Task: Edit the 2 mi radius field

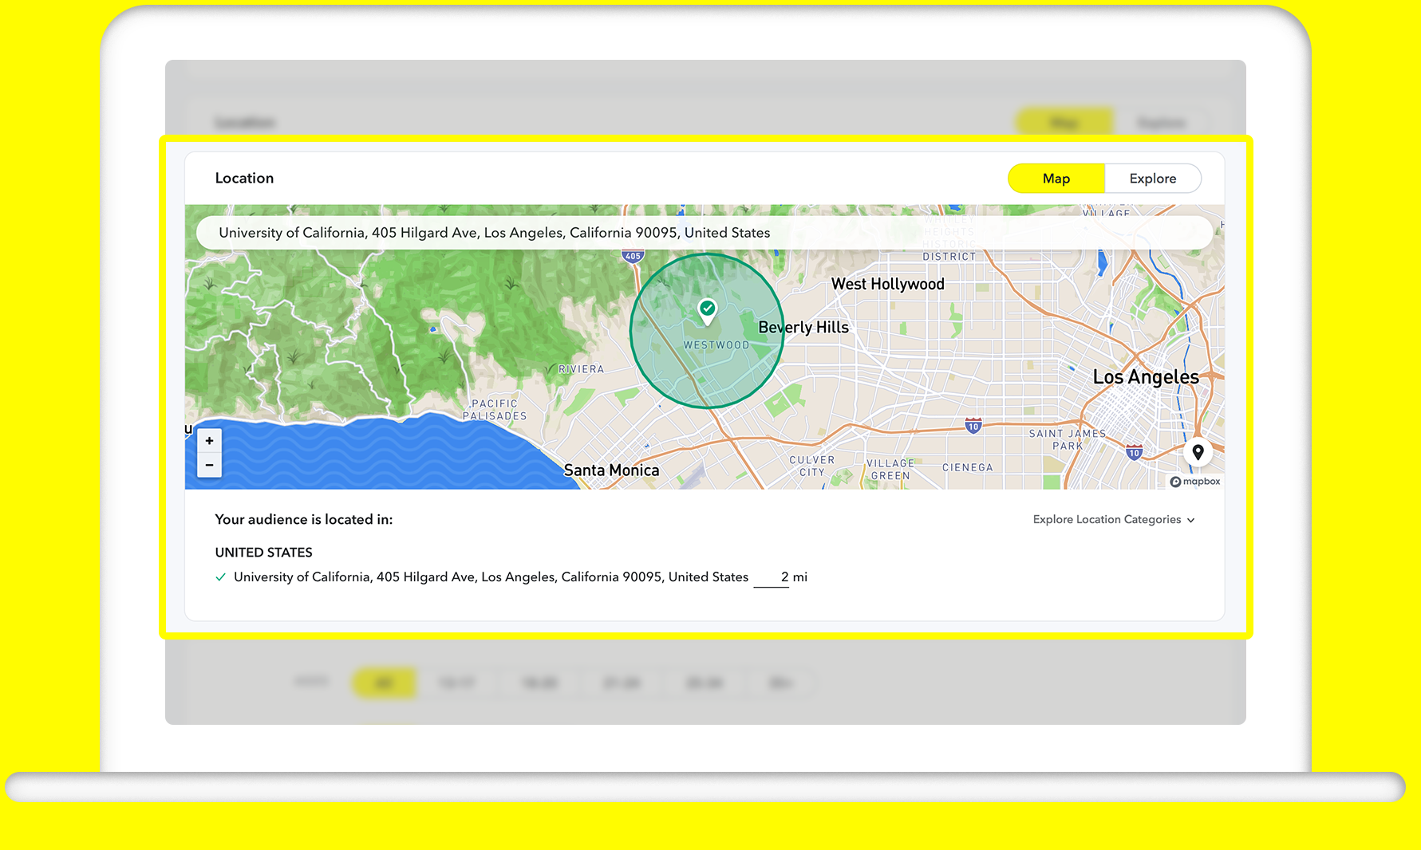Action: click(772, 577)
